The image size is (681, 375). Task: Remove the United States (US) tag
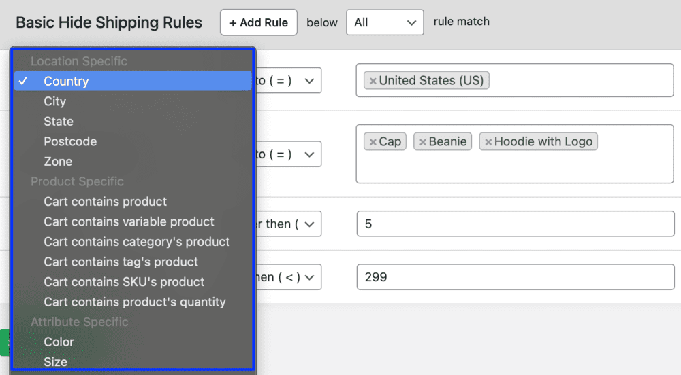[373, 81]
